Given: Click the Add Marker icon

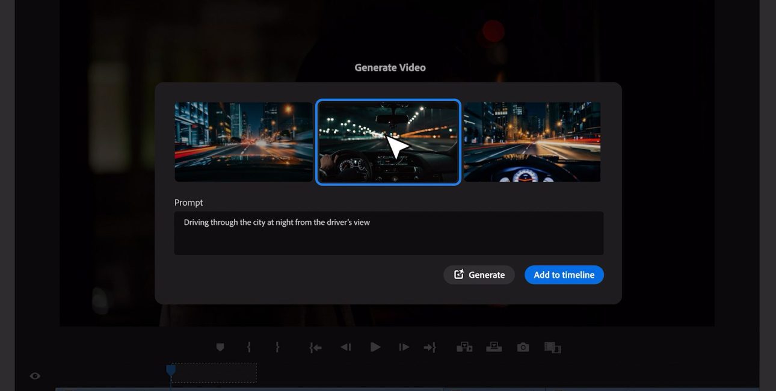Looking at the screenshot, I should [x=220, y=347].
